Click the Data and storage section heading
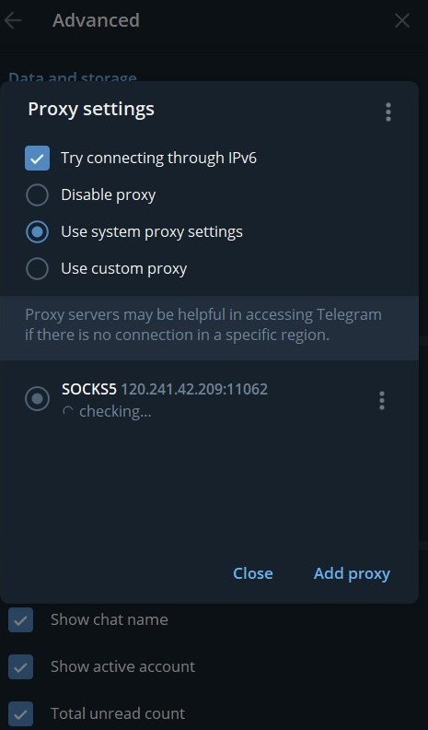The width and height of the screenshot is (428, 730). [x=73, y=77]
